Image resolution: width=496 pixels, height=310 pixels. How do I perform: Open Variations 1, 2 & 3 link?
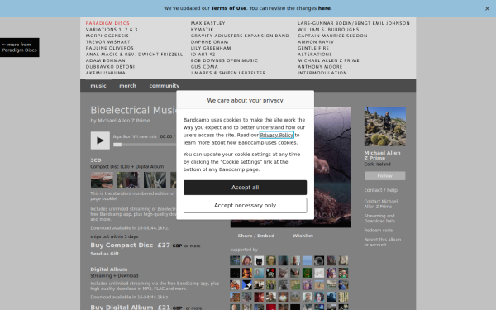(112, 30)
